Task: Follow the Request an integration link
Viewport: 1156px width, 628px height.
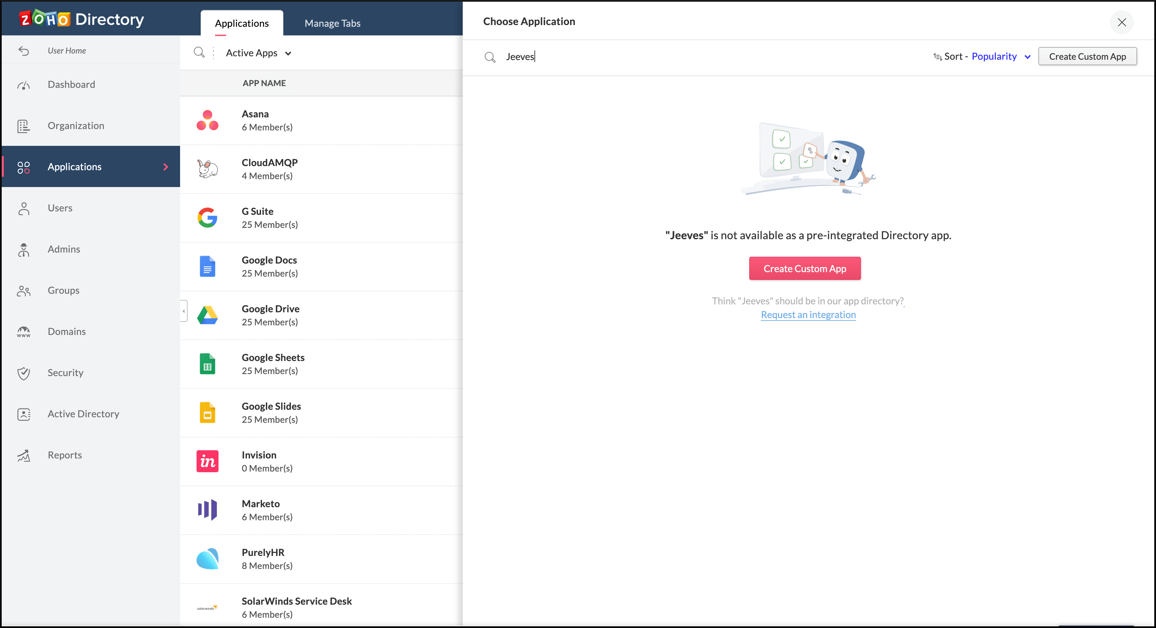Action: click(x=808, y=315)
